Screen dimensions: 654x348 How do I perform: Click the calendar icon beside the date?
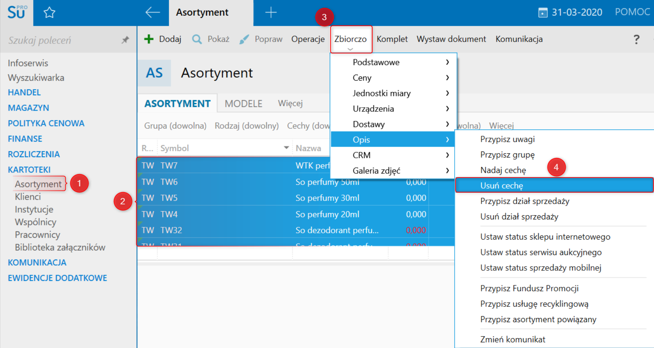(x=543, y=13)
